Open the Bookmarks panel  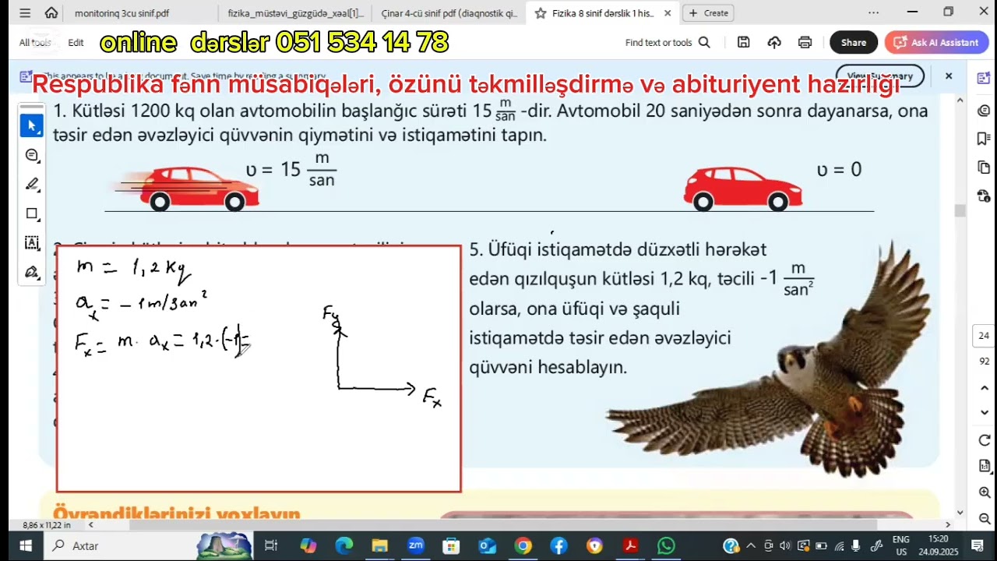tap(984, 139)
